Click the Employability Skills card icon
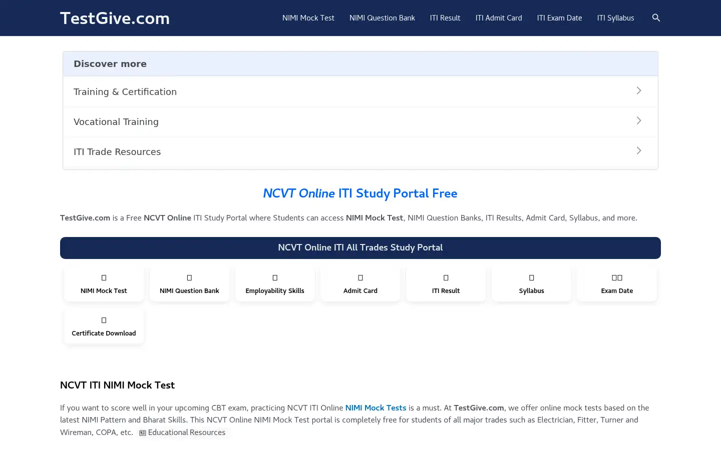This screenshot has height=450, width=721. click(x=275, y=277)
